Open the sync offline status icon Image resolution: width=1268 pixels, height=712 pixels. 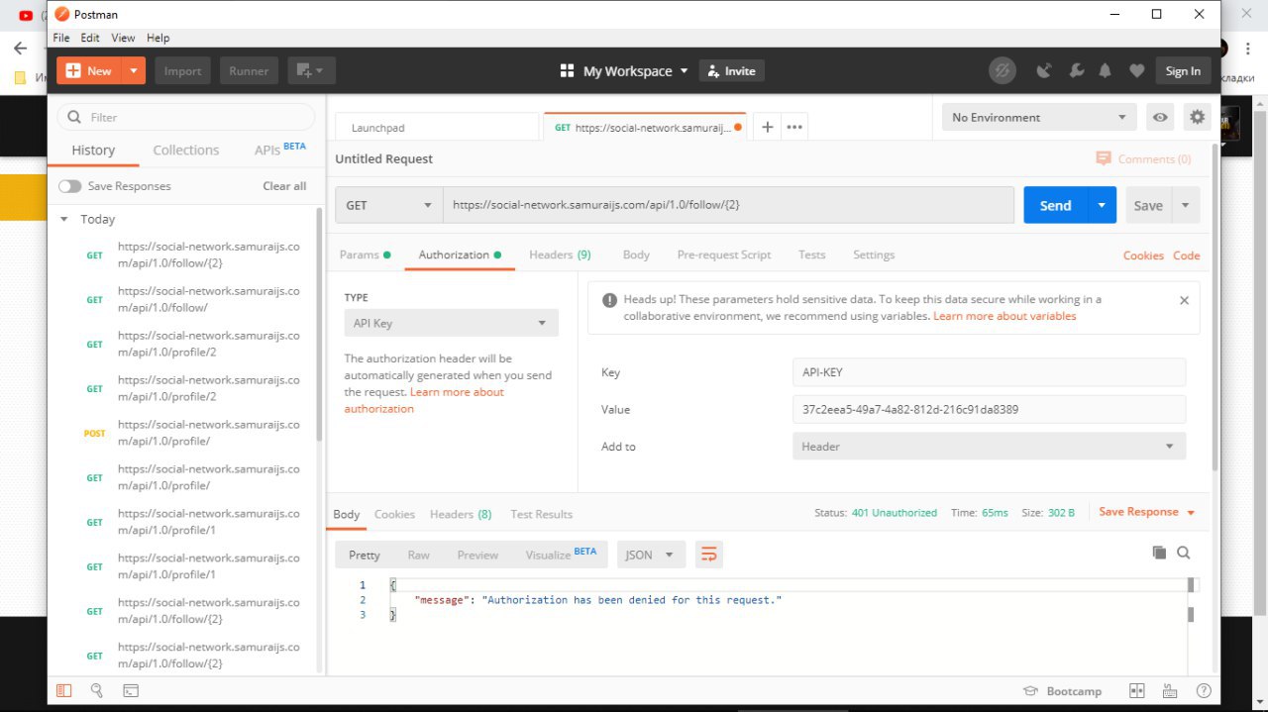[x=1003, y=70]
